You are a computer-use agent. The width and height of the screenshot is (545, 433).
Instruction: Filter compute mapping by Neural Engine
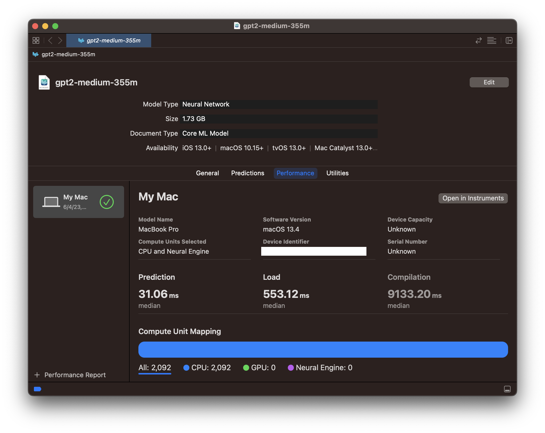(x=320, y=367)
